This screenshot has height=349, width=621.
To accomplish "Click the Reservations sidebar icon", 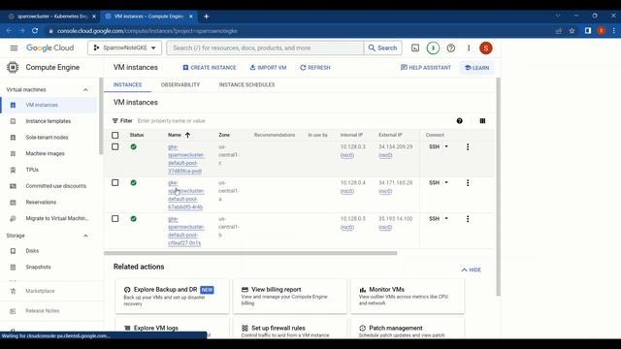I will 13,203.
